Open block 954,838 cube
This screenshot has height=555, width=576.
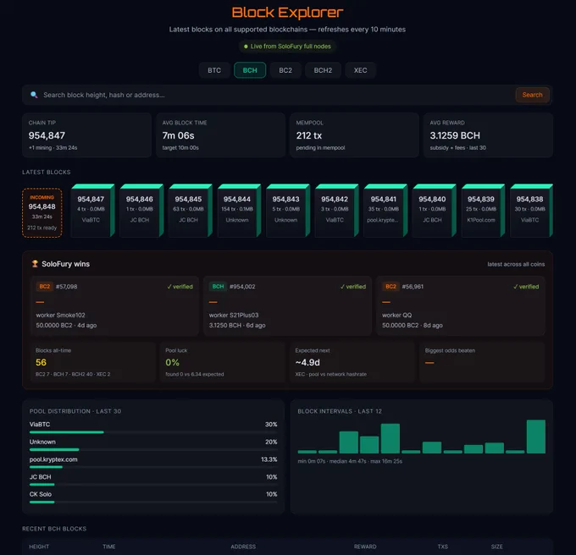coord(532,211)
